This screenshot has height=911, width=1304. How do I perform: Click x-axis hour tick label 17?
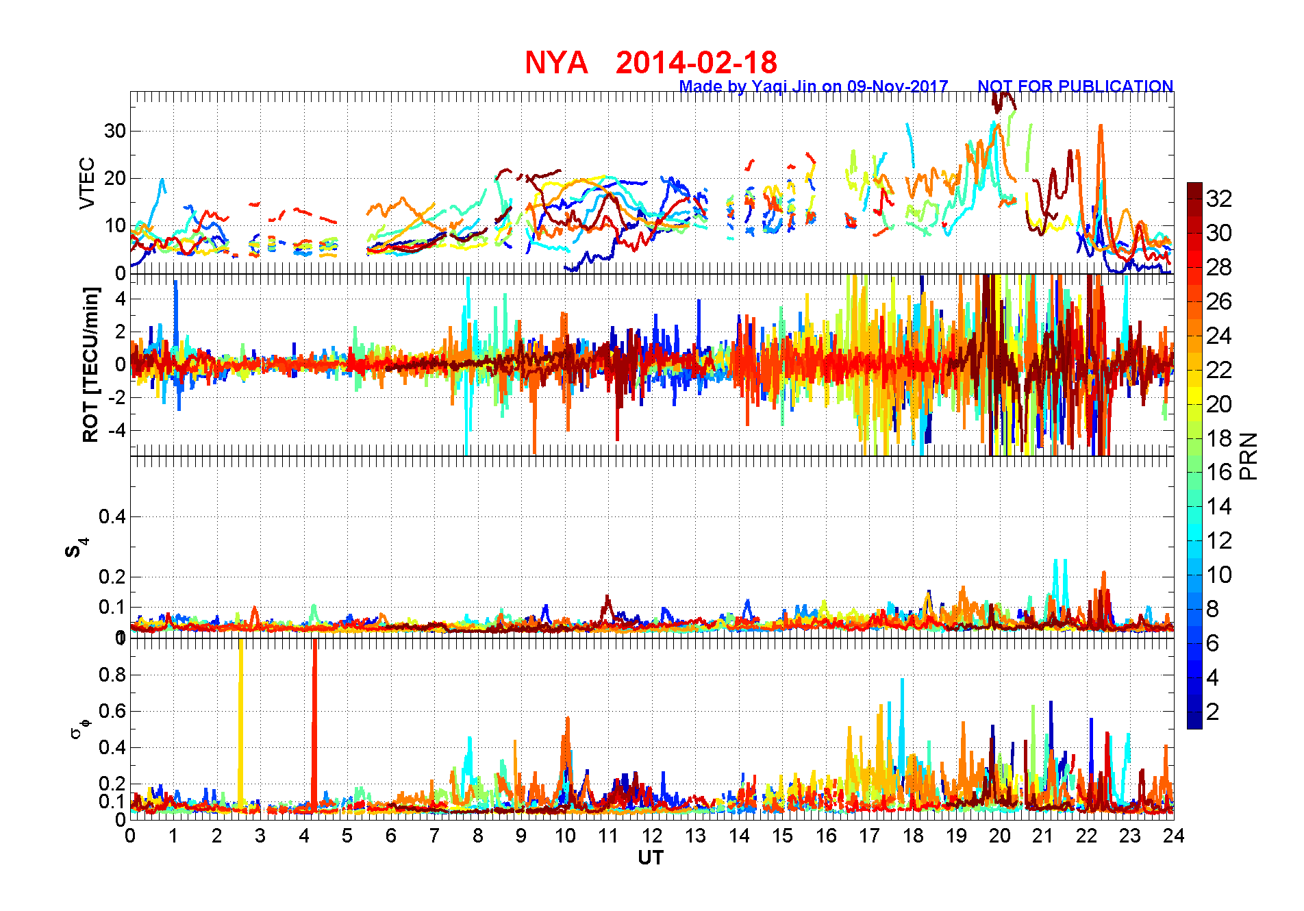869,836
